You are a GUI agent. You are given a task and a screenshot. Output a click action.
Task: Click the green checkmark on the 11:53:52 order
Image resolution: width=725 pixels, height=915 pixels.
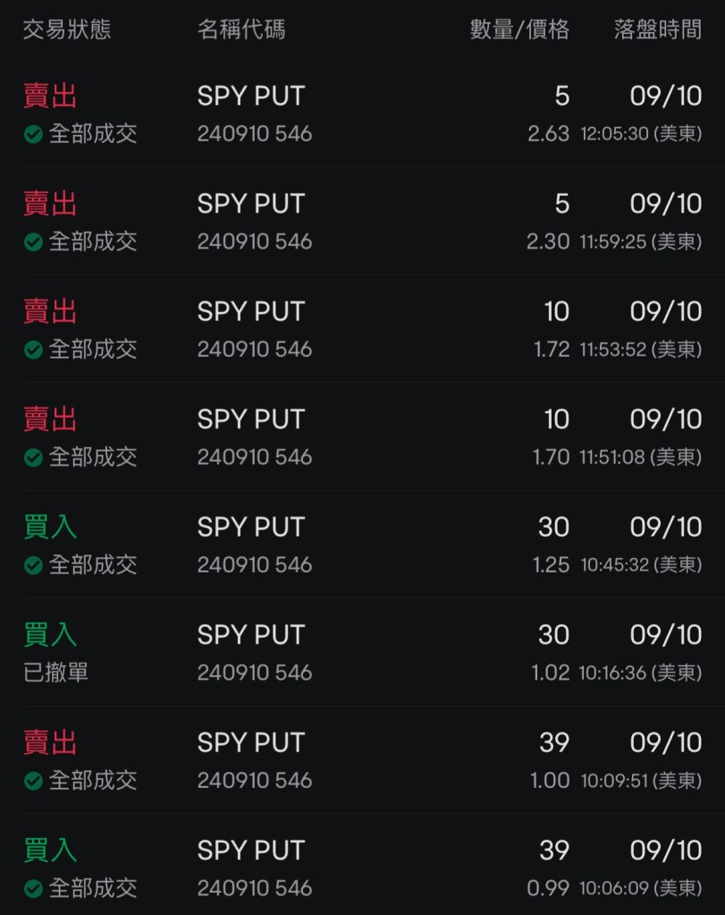[33, 350]
